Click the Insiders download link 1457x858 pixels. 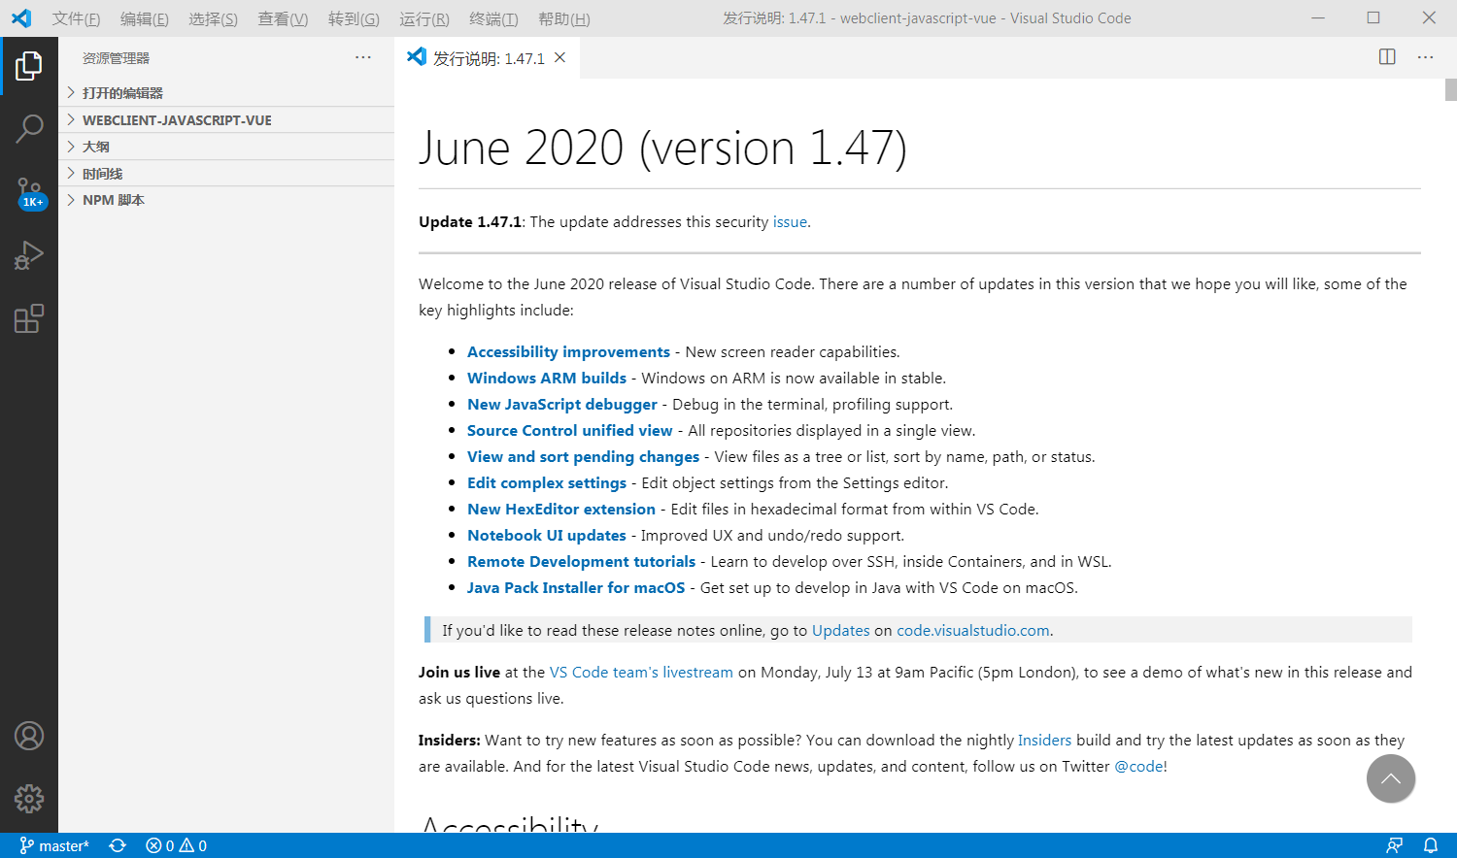1044,741
